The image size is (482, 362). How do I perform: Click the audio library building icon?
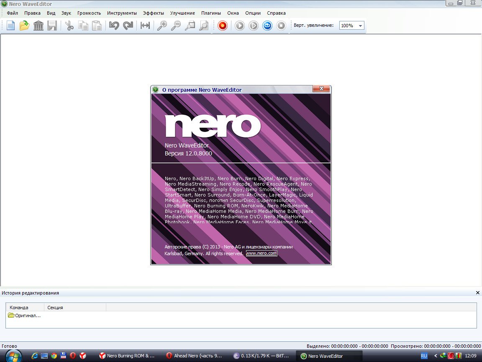click(x=38, y=26)
